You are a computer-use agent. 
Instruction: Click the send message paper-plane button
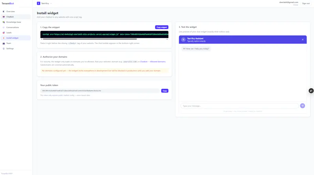[302, 106]
